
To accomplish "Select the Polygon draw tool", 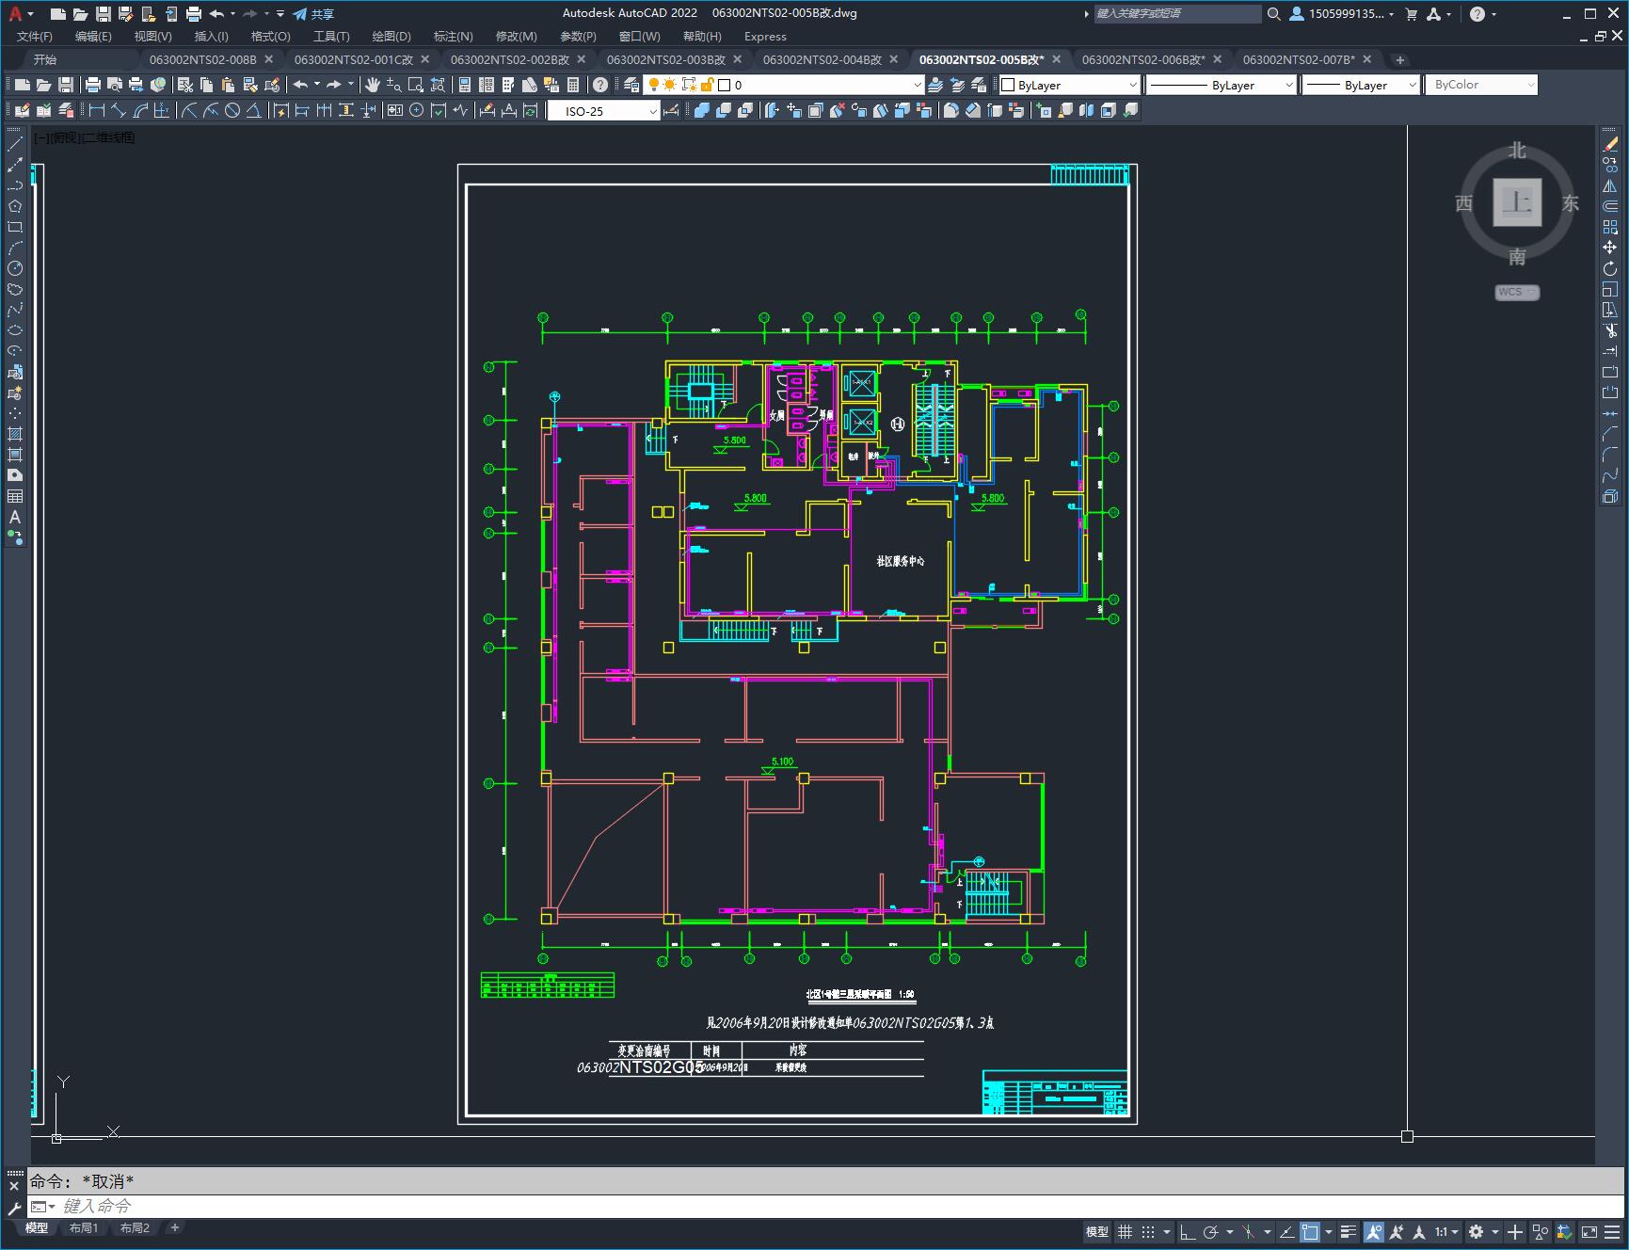I will click(x=15, y=206).
